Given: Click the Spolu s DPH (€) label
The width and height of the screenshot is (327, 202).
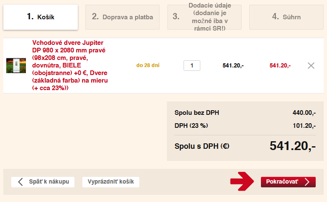Looking at the screenshot, I should tap(202, 146).
